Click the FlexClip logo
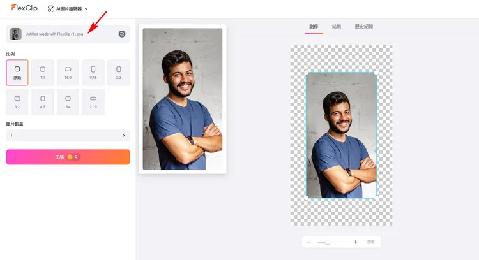 tap(24, 8)
